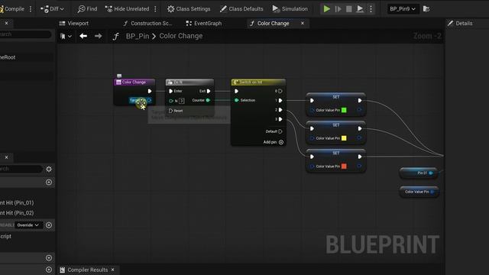Close the Color Change tab
Image resolution: width=489 pixels, height=275 pixels.
click(303, 24)
